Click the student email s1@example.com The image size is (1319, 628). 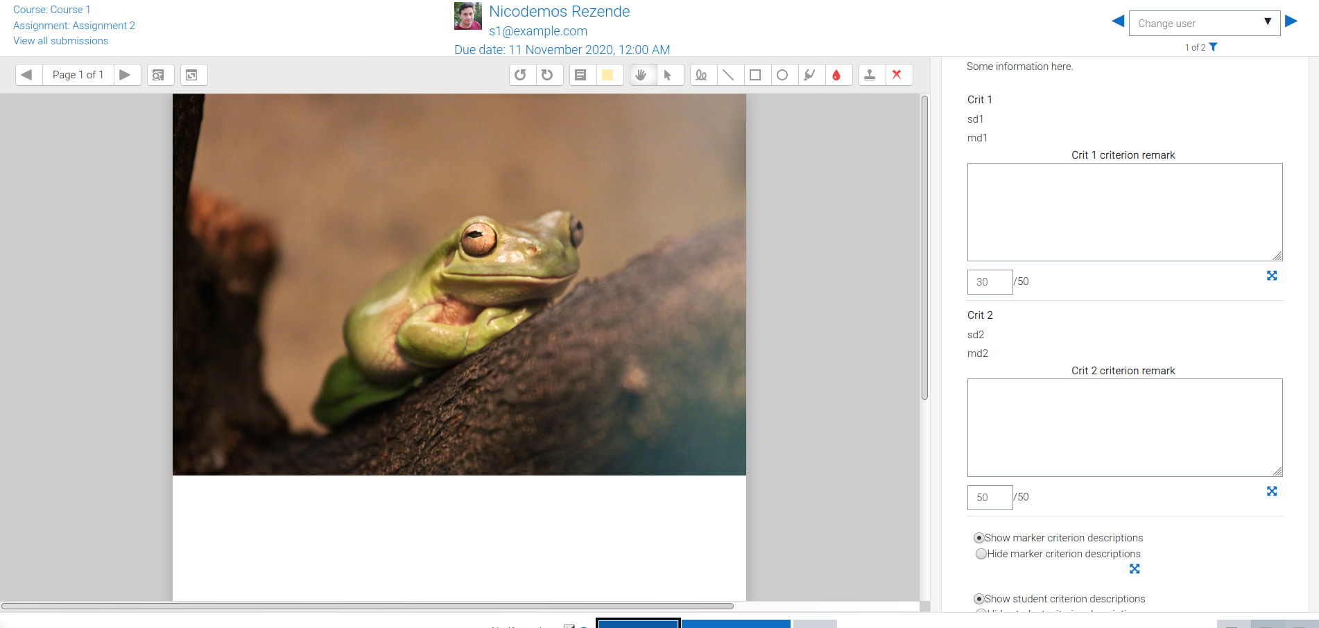538,31
